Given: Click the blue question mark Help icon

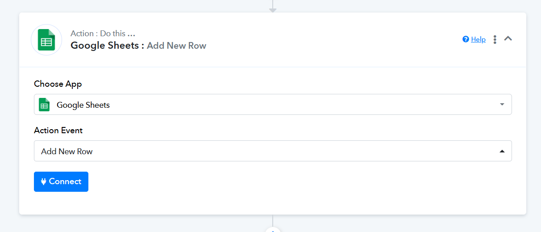Looking at the screenshot, I should coord(466,39).
